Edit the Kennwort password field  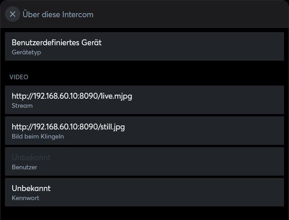144,192
